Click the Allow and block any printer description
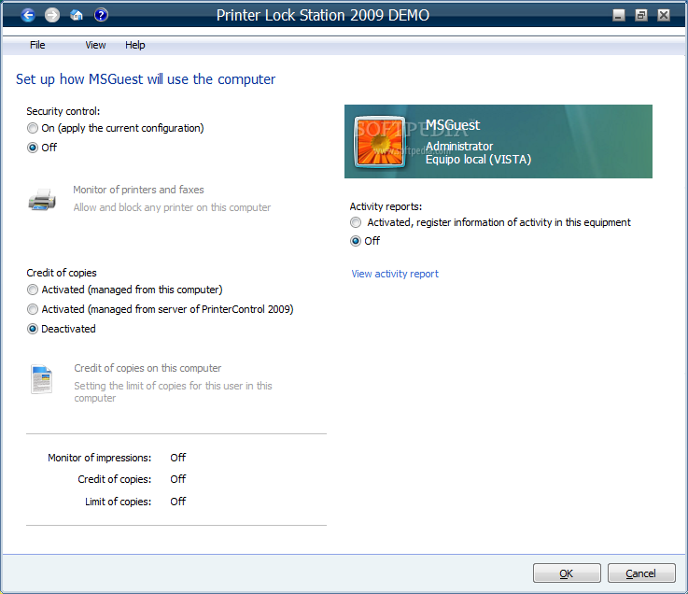 (x=172, y=207)
